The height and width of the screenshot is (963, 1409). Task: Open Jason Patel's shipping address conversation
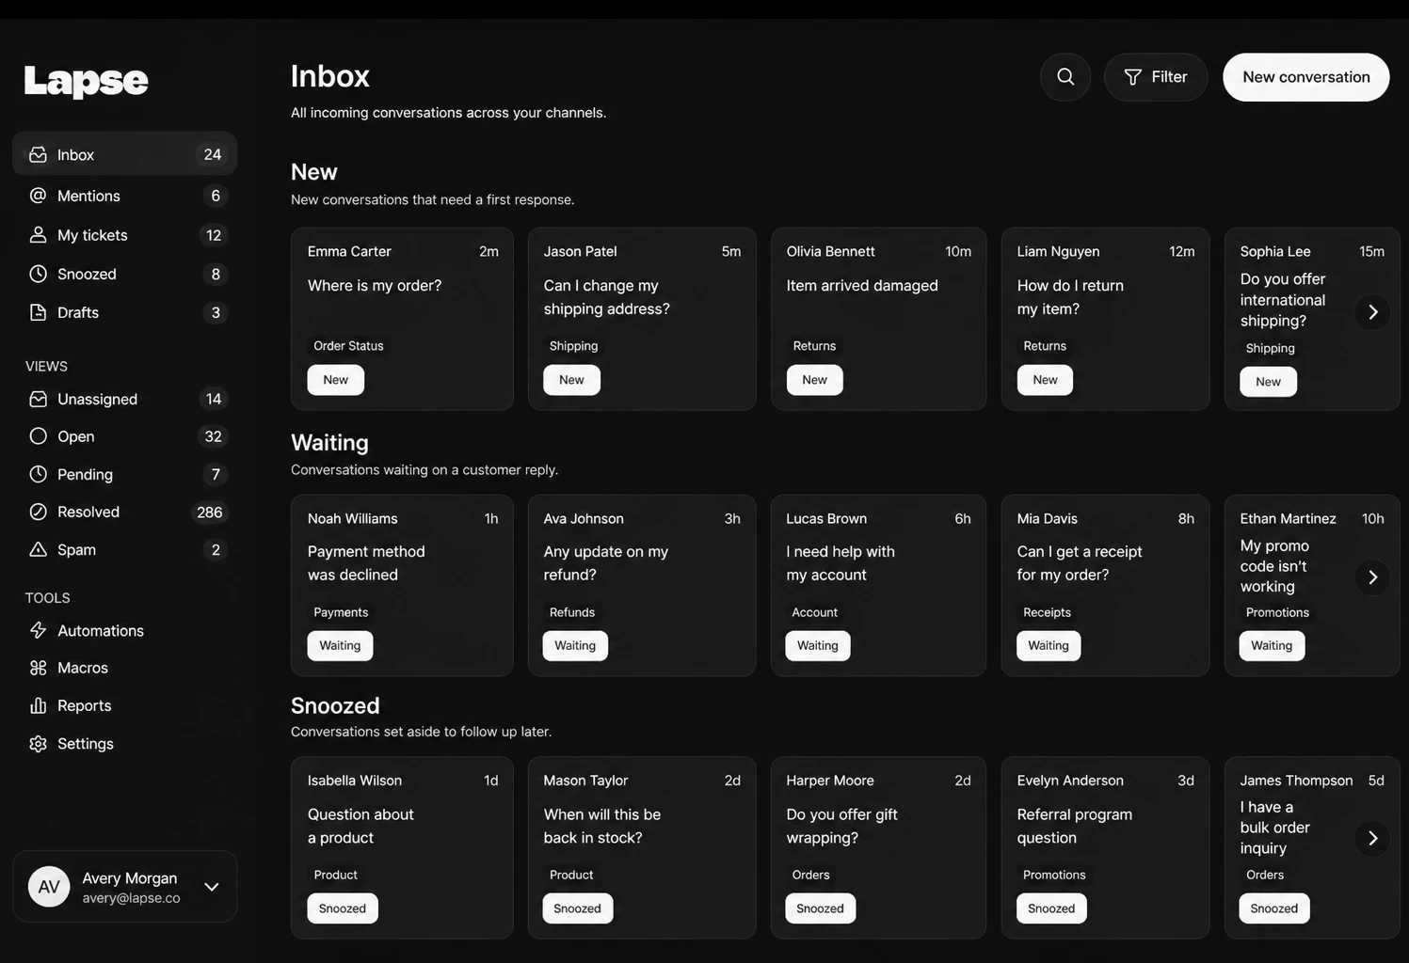642,319
